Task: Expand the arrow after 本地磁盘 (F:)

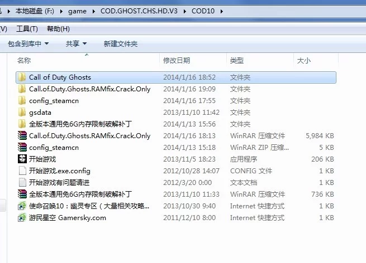Action: tap(61, 11)
